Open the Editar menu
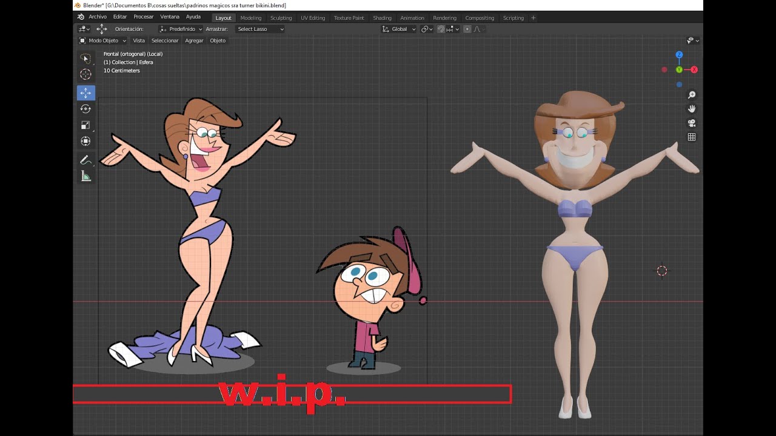This screenshot has height=436, width=776. point(120,17)
